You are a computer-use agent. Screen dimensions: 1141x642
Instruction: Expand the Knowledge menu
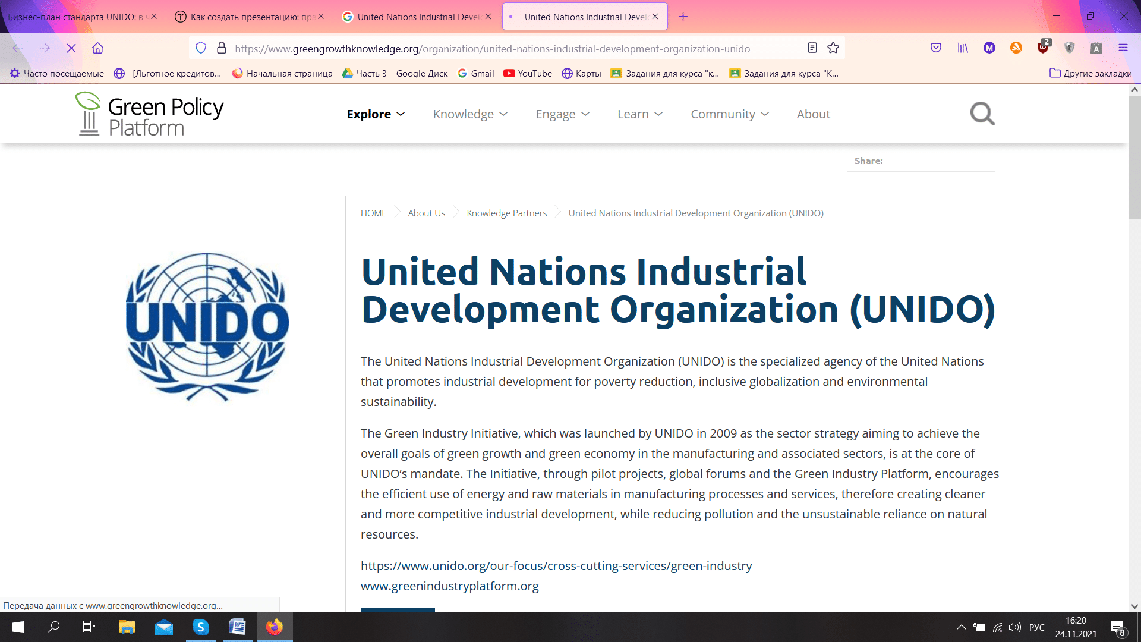(470, 114)
